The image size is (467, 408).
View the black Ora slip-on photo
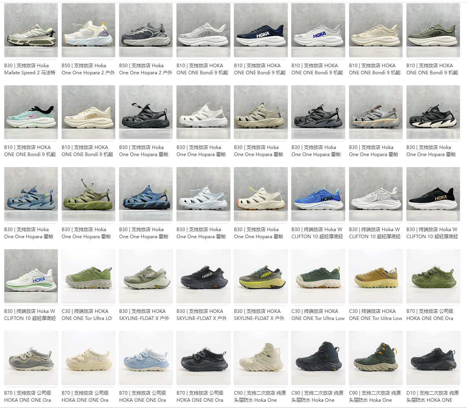point(203,358)
